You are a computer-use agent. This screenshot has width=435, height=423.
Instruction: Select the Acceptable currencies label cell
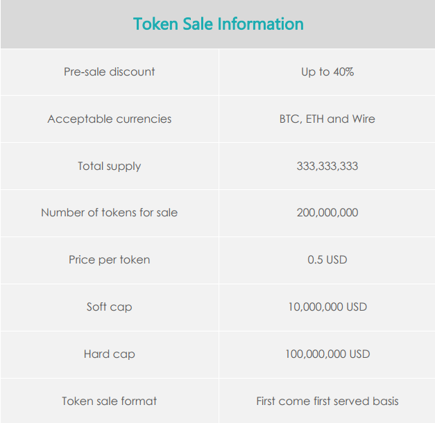point(109,119)
